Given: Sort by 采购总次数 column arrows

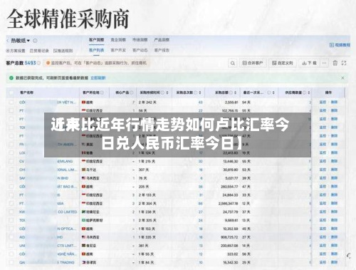Looking at the screenshot, I should [200, 93].
